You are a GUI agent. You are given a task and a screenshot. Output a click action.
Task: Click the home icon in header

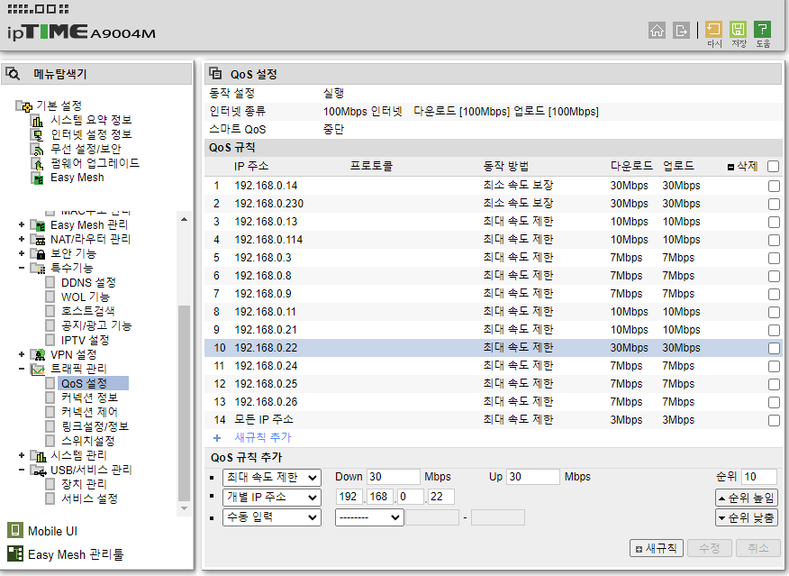[657, 31]
